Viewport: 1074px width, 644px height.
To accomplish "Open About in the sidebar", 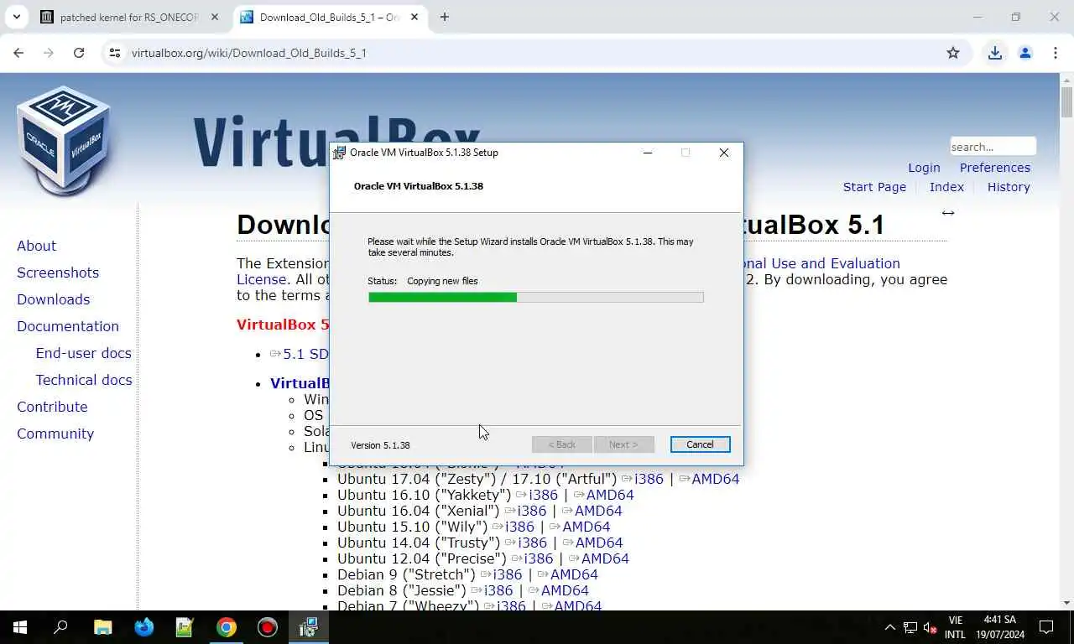I will tap(37, 246).
